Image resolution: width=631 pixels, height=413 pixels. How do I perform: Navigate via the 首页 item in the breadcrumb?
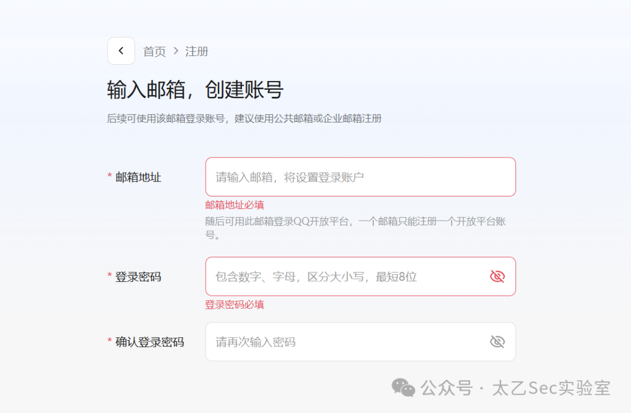[x=153, y=51]
